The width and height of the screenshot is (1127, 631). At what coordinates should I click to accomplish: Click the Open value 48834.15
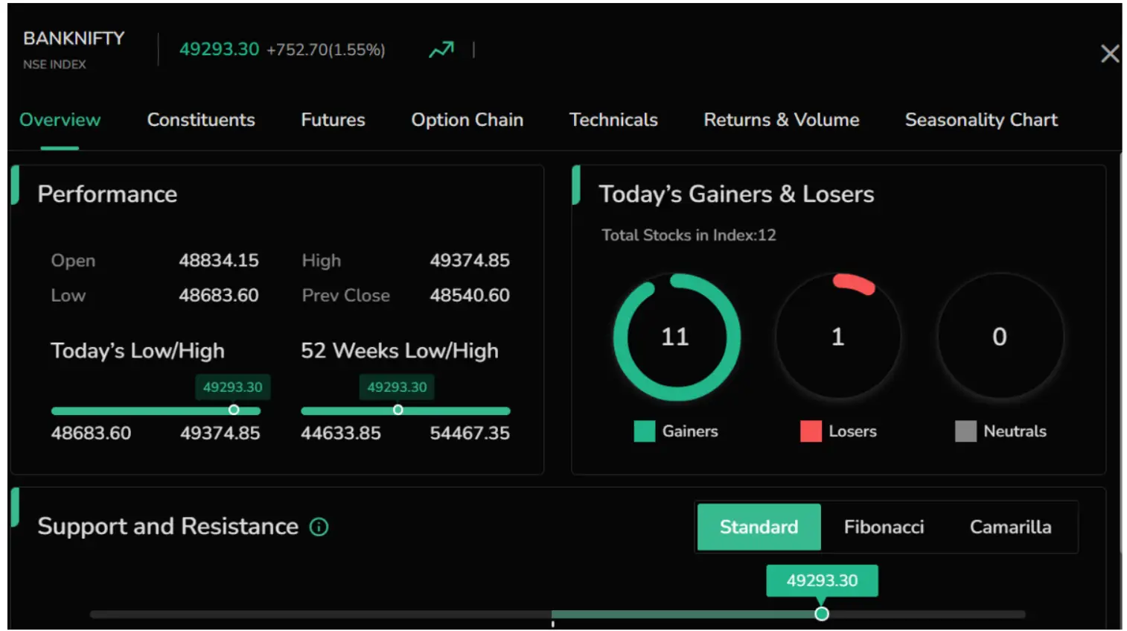pyautogui.click(x=219, y=261)
